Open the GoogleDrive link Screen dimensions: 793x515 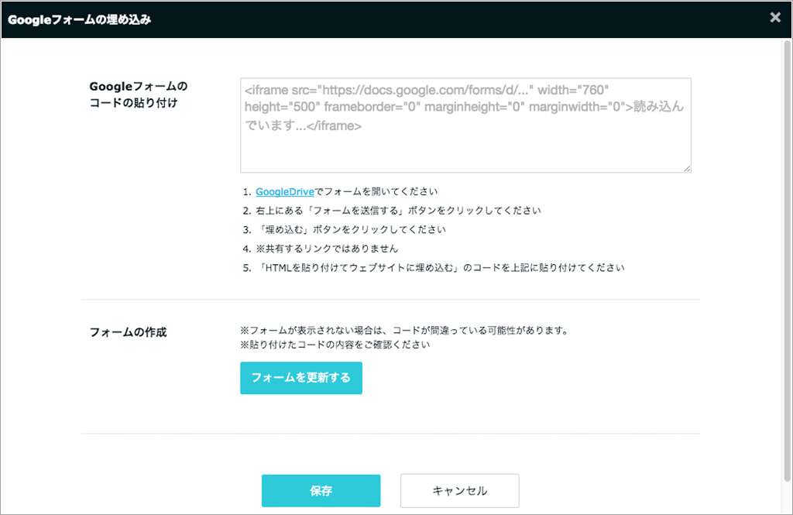[x=285, y=192]
